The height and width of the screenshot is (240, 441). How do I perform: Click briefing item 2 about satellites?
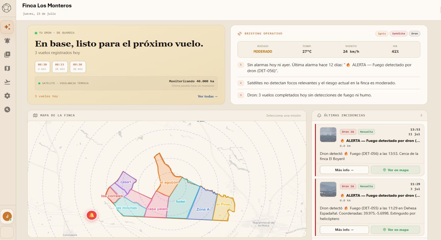click(x=329, y=83)
